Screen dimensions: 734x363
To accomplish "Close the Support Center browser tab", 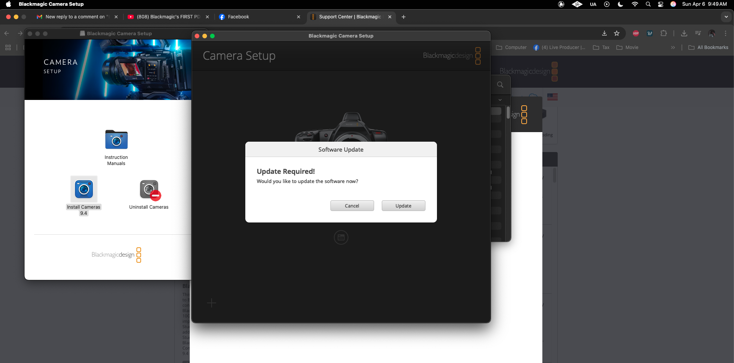I will click(x=390, y=17).
